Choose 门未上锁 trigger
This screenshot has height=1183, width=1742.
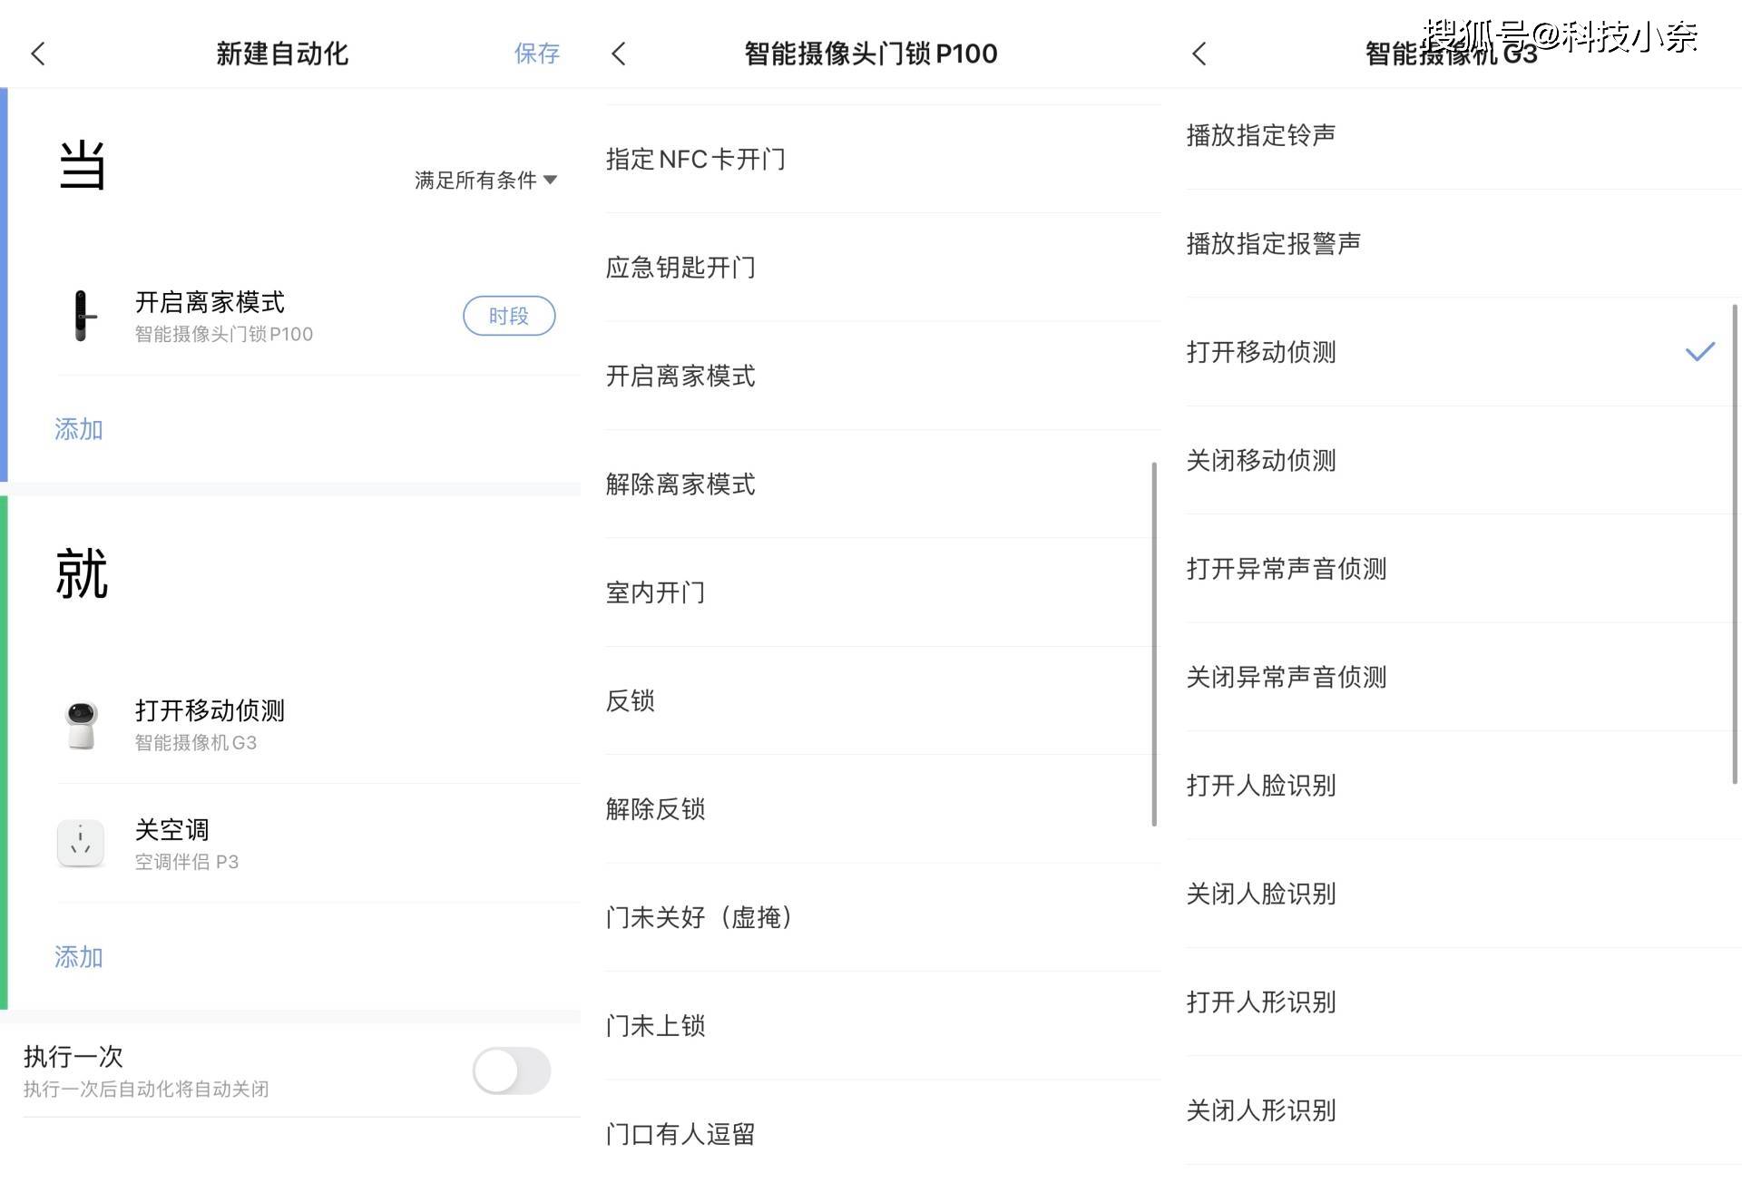click(883, 1026)
